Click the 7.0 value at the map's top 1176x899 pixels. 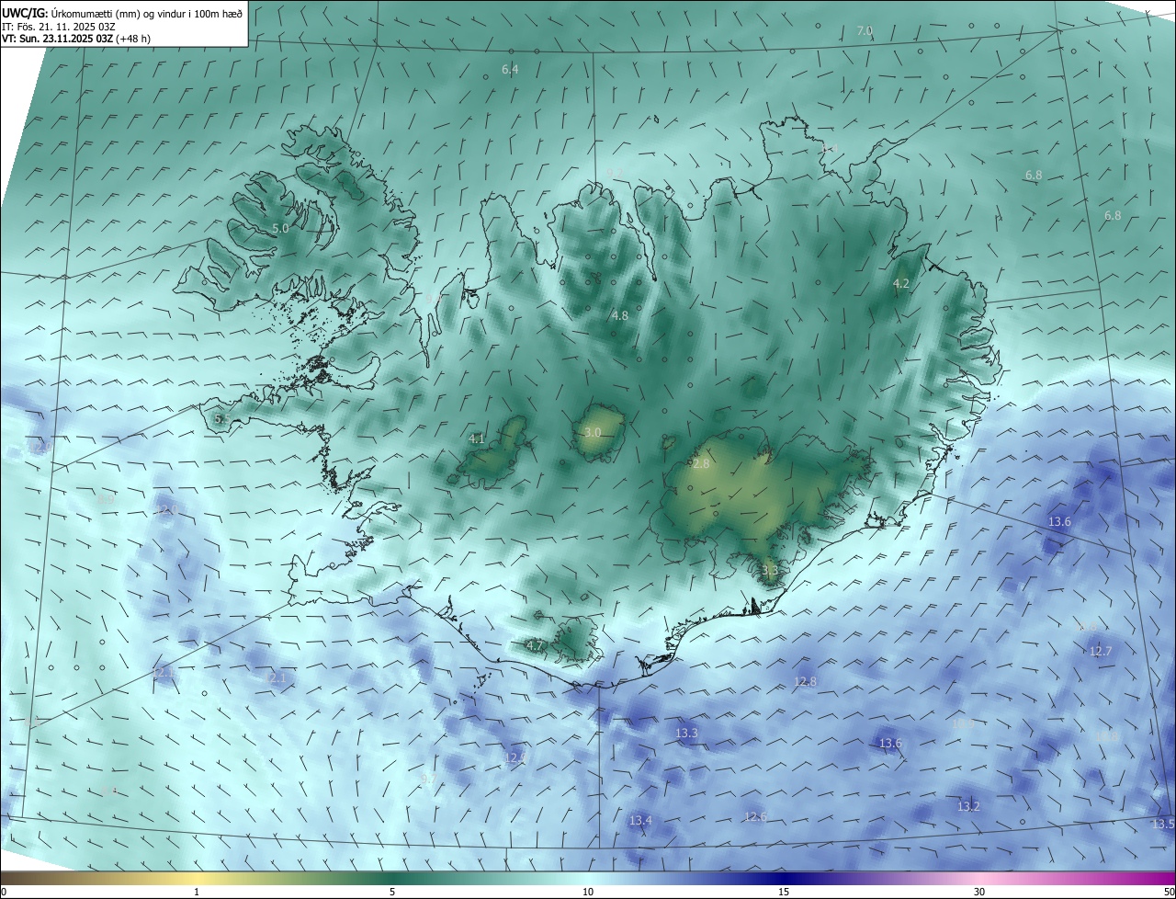point(864,30)
